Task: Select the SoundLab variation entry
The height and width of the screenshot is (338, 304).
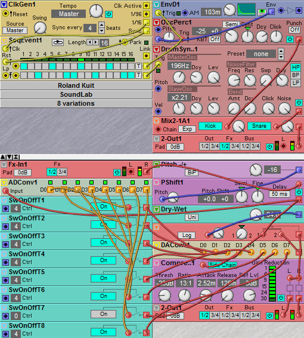Action: click(76, 94)
